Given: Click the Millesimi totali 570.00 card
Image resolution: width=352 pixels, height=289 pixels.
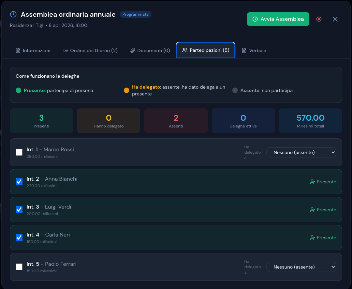Looking at the screenshot, I should coord(310,121).
